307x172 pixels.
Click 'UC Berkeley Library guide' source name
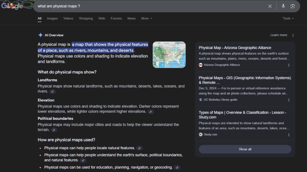tap(220, 100)
